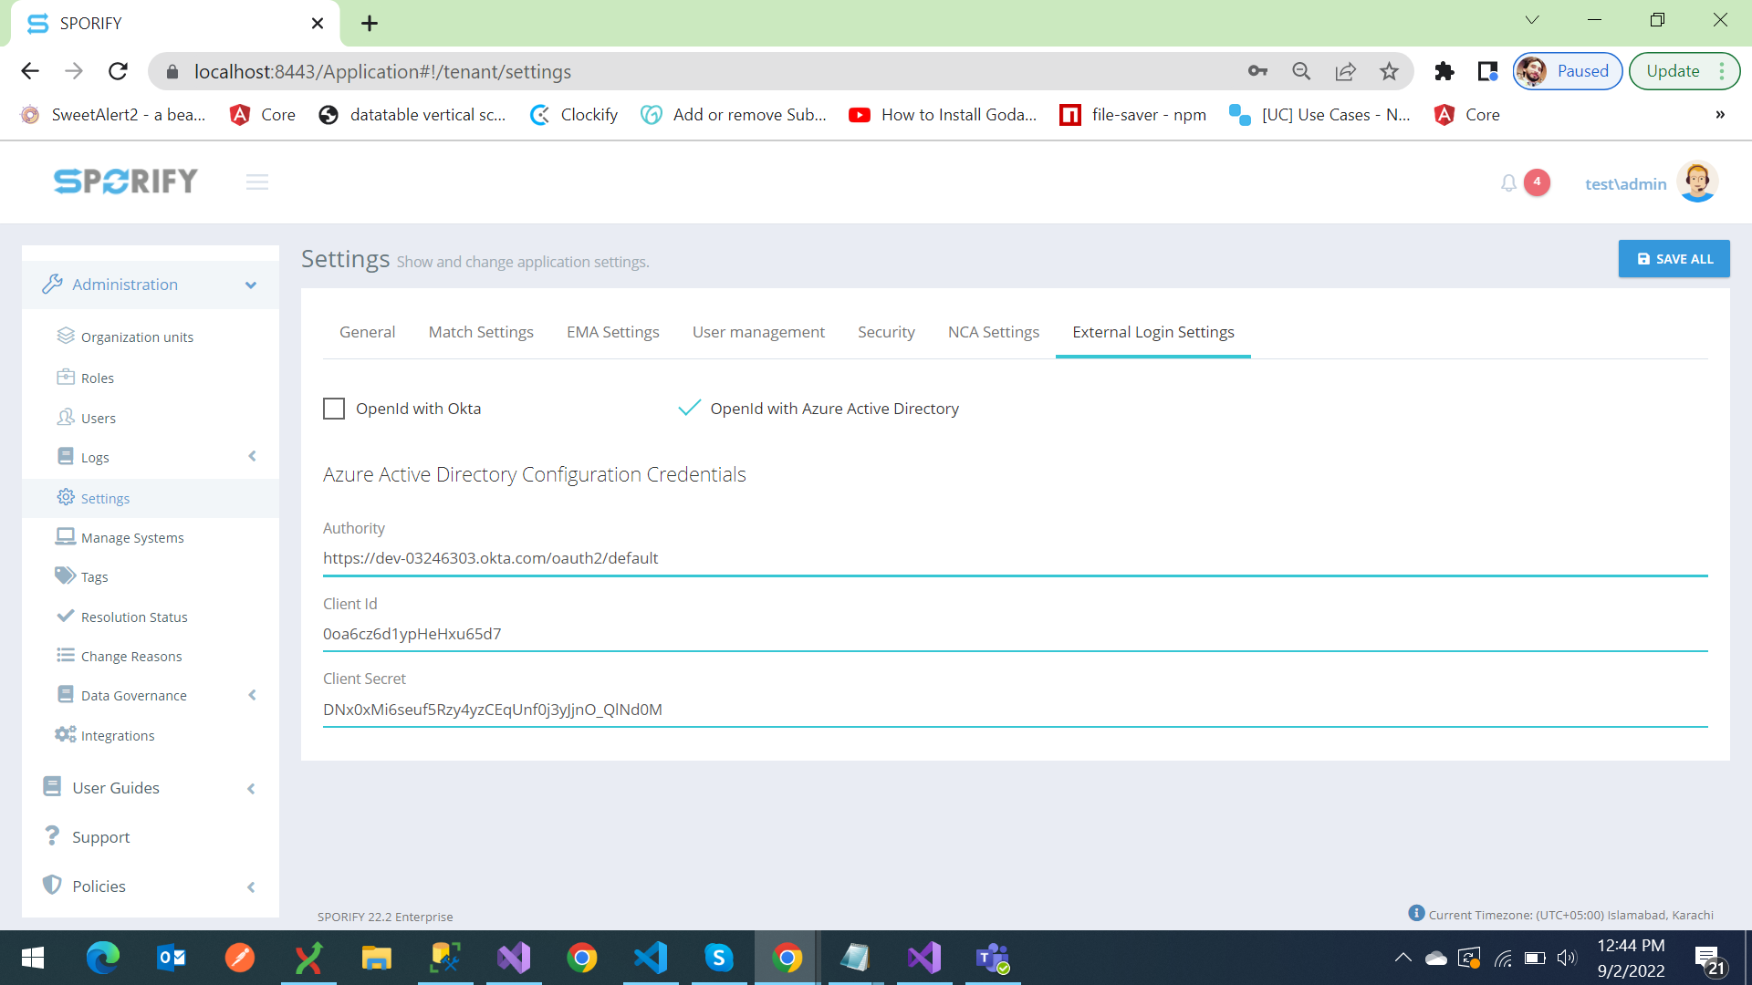Expand the Logs submenu
Viewport: 1752px width, 985px height.
(252, 456)
